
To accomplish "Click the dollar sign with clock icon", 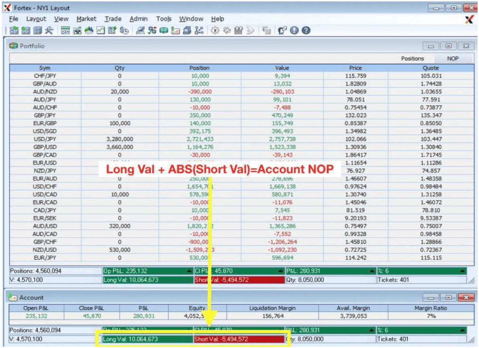I will (x=124, y=30).
